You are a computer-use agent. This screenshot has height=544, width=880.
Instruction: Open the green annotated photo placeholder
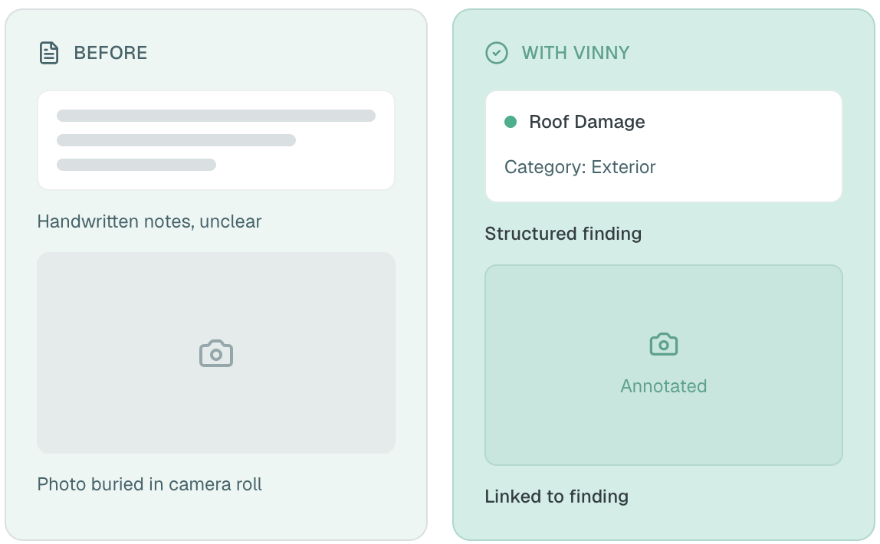[664, 429]
